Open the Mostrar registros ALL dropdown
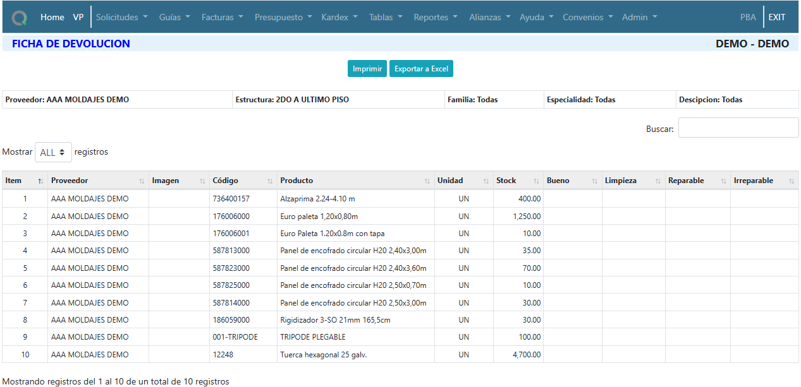Viewport: 801px width, 387px height. (x=53, y=152)
